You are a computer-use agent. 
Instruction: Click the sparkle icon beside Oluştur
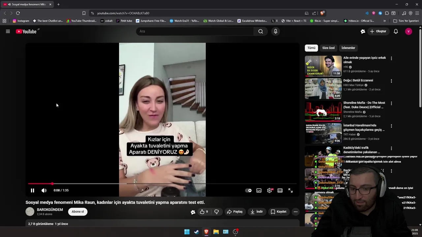pyautogui.click(x=363, y=31)
